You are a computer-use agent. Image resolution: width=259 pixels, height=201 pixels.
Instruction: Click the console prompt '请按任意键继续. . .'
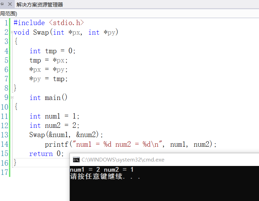click(105, 176)
